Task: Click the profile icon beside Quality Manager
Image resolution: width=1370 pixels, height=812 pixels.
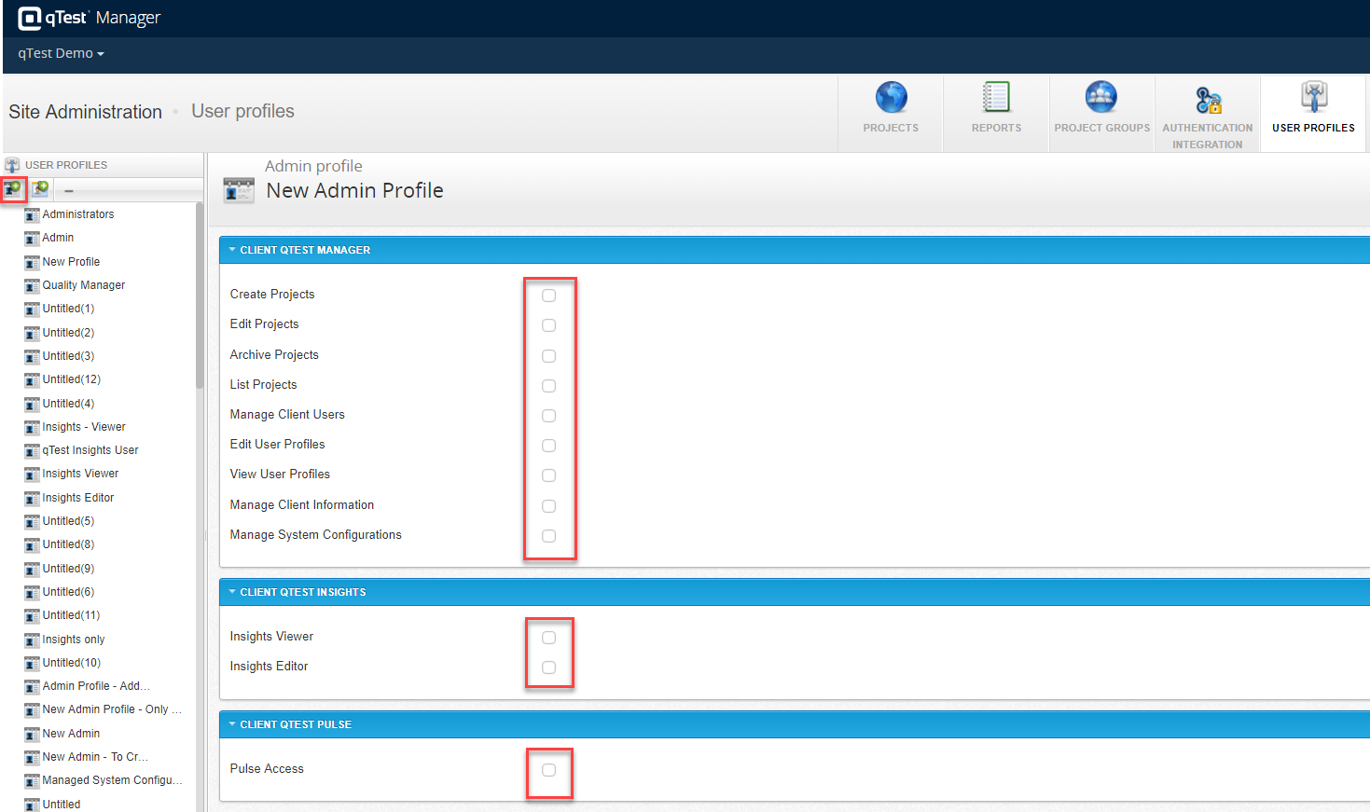Action: tap(32, 286)
